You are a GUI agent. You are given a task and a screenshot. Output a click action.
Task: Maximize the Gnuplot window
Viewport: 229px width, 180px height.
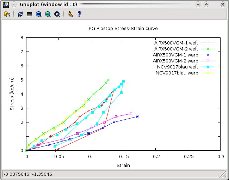[x=206, y=4]
